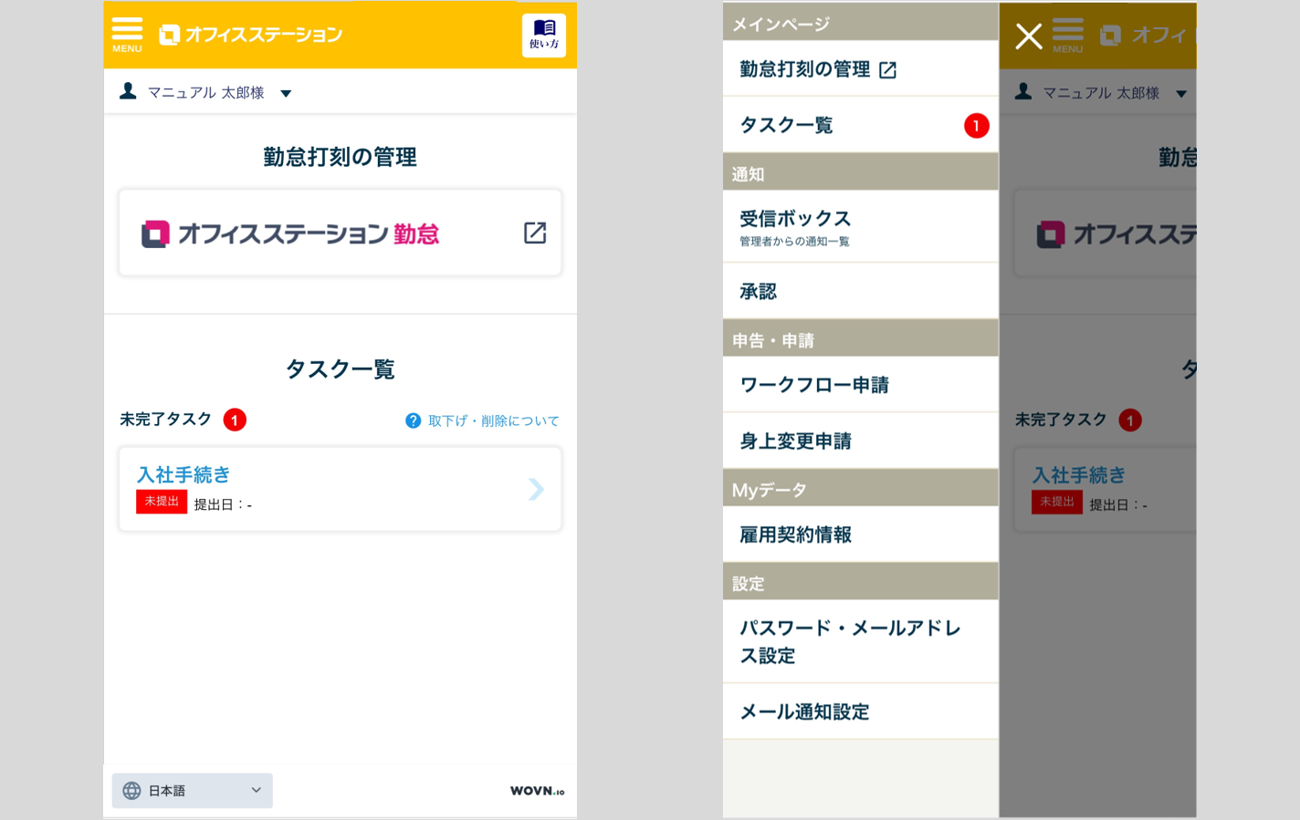Click the external-link icon on the 勤怠 card
Image resolution: width=1300 pixels, height=820 pixels.
(535, 233)
